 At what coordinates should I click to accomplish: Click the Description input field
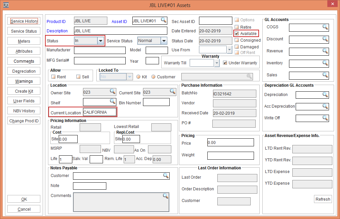tap(121, 31)
